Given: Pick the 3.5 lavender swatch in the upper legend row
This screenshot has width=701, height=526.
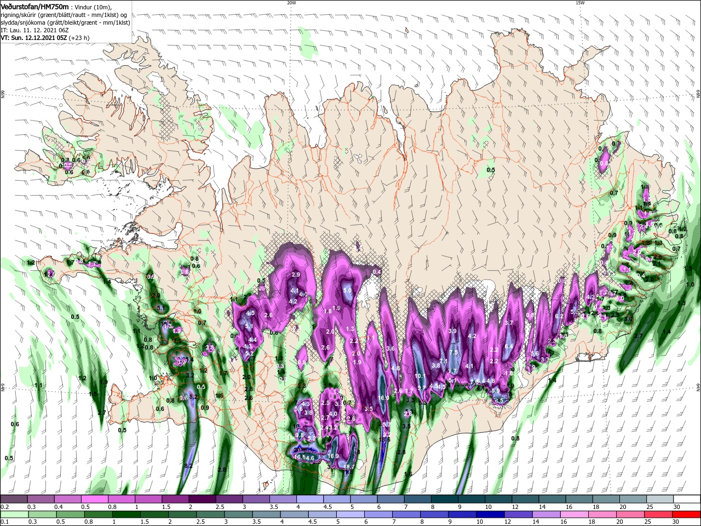Looking at the screenshot, I should 283,499.
